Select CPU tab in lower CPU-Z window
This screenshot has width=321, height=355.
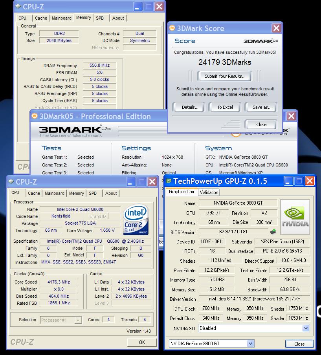pos(15,192)
